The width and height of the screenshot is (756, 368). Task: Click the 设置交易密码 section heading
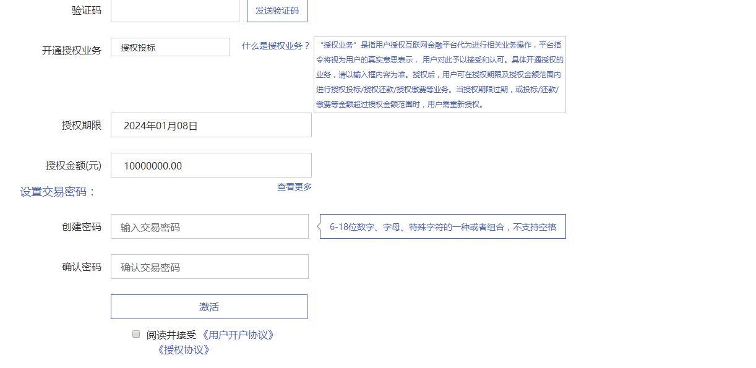click(58, 192)
